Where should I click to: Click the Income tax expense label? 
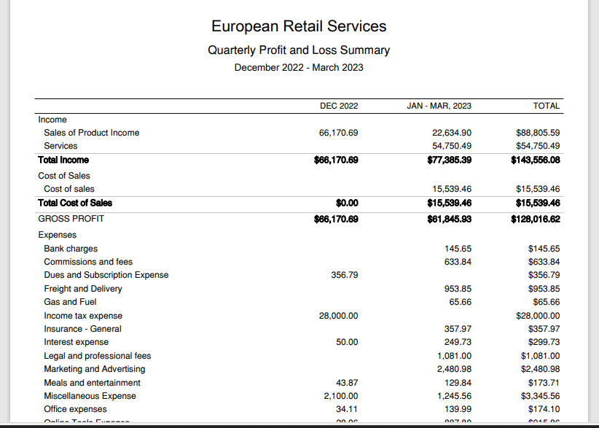tap(83, 316)
